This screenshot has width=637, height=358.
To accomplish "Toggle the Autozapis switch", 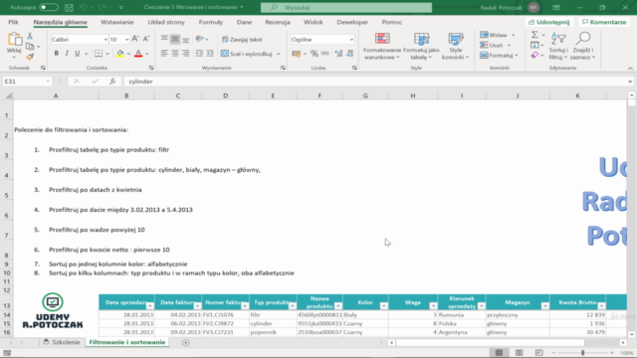I will [49, 7].
